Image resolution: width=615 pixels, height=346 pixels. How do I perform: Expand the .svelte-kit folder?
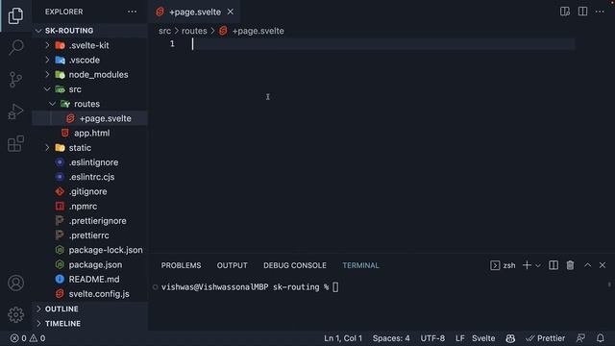coord(89,45)
